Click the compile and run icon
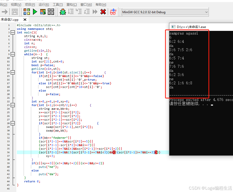 click(43, 12)
